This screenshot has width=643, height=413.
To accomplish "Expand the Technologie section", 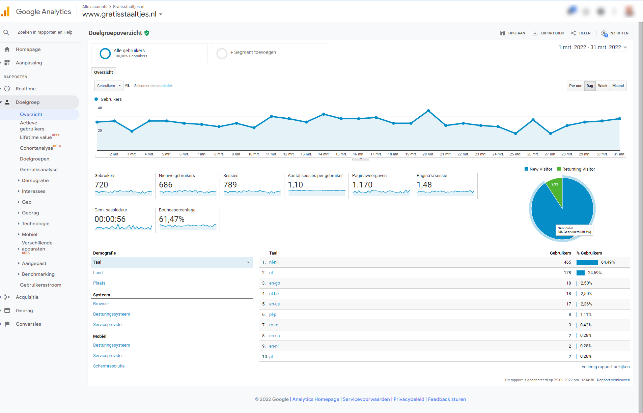I will coord(19,224).
